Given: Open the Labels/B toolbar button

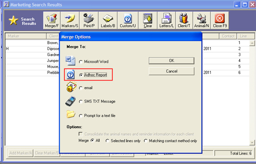Looking at the screenshot, I should [108, 20].
